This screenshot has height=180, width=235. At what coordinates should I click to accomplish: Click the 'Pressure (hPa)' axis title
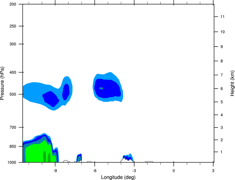coord(2,83)
